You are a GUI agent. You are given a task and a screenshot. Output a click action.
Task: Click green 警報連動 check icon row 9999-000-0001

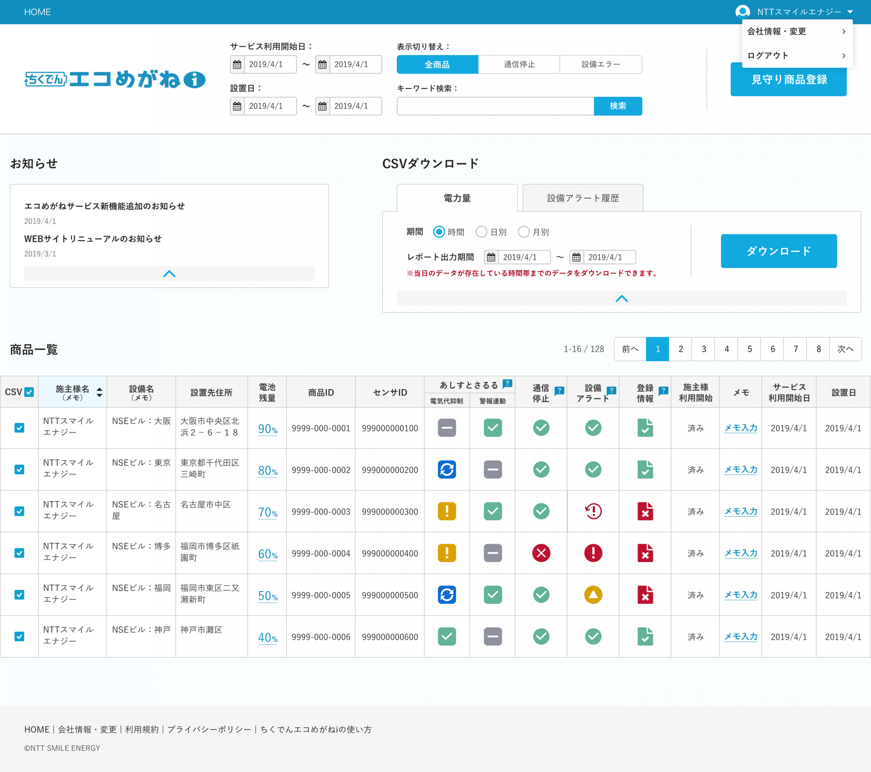(493, 428)
